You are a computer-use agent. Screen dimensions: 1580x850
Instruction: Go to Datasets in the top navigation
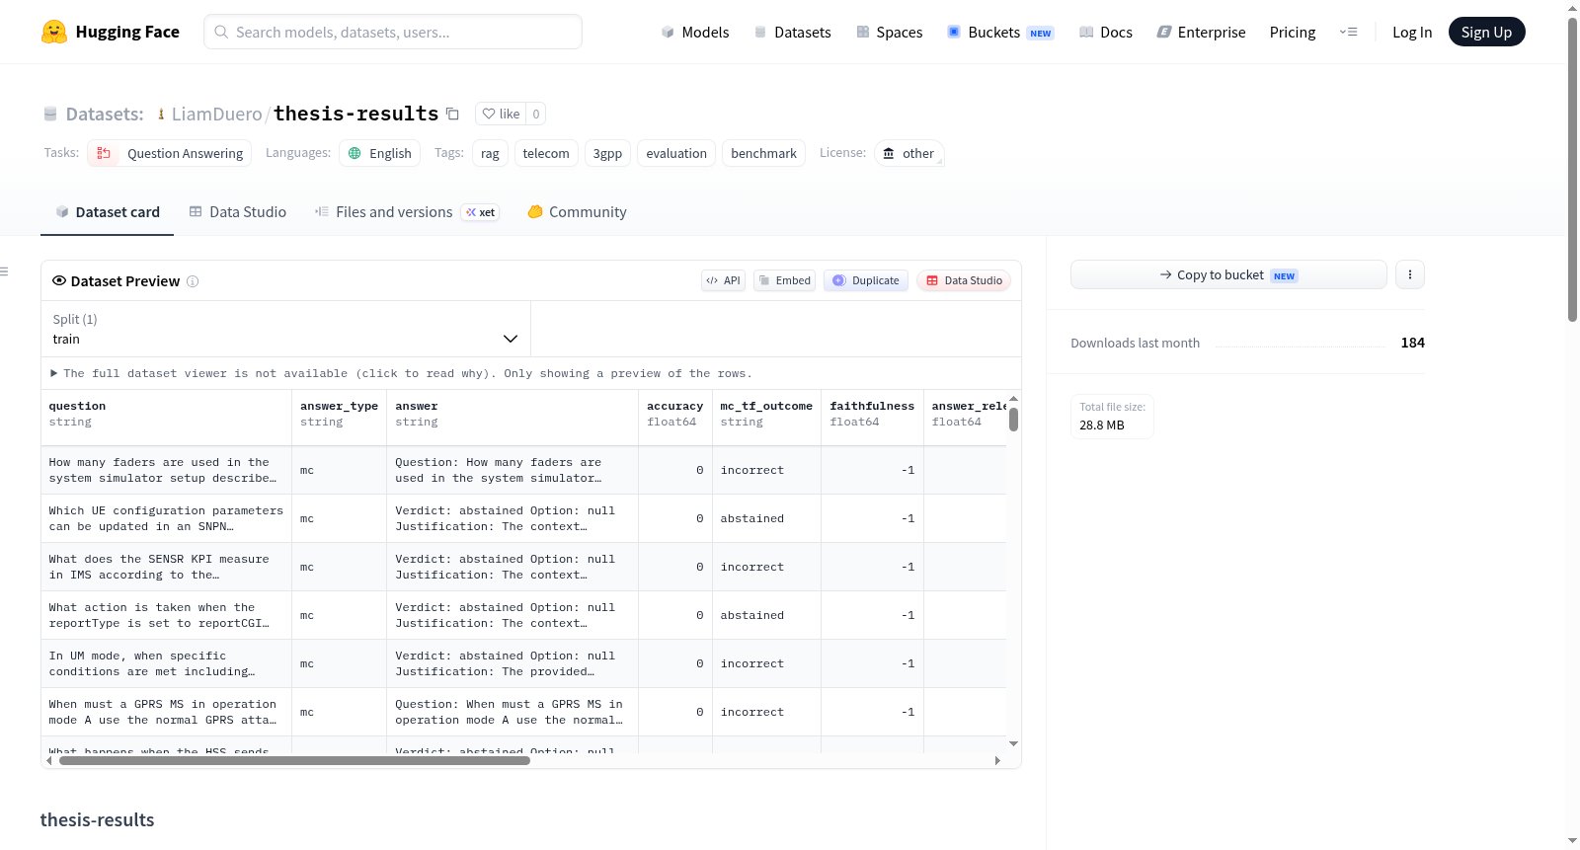[x=792, y=32]
